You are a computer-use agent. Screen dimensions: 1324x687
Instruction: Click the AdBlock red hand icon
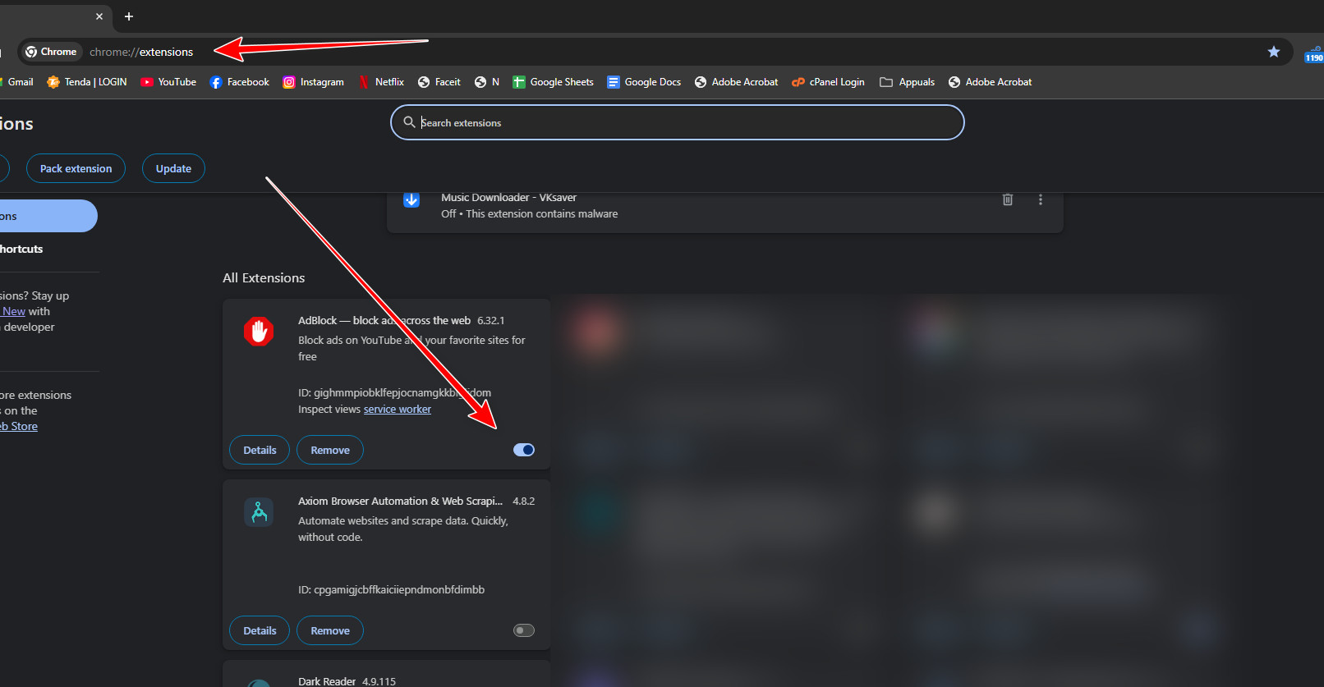pos(259,332)
